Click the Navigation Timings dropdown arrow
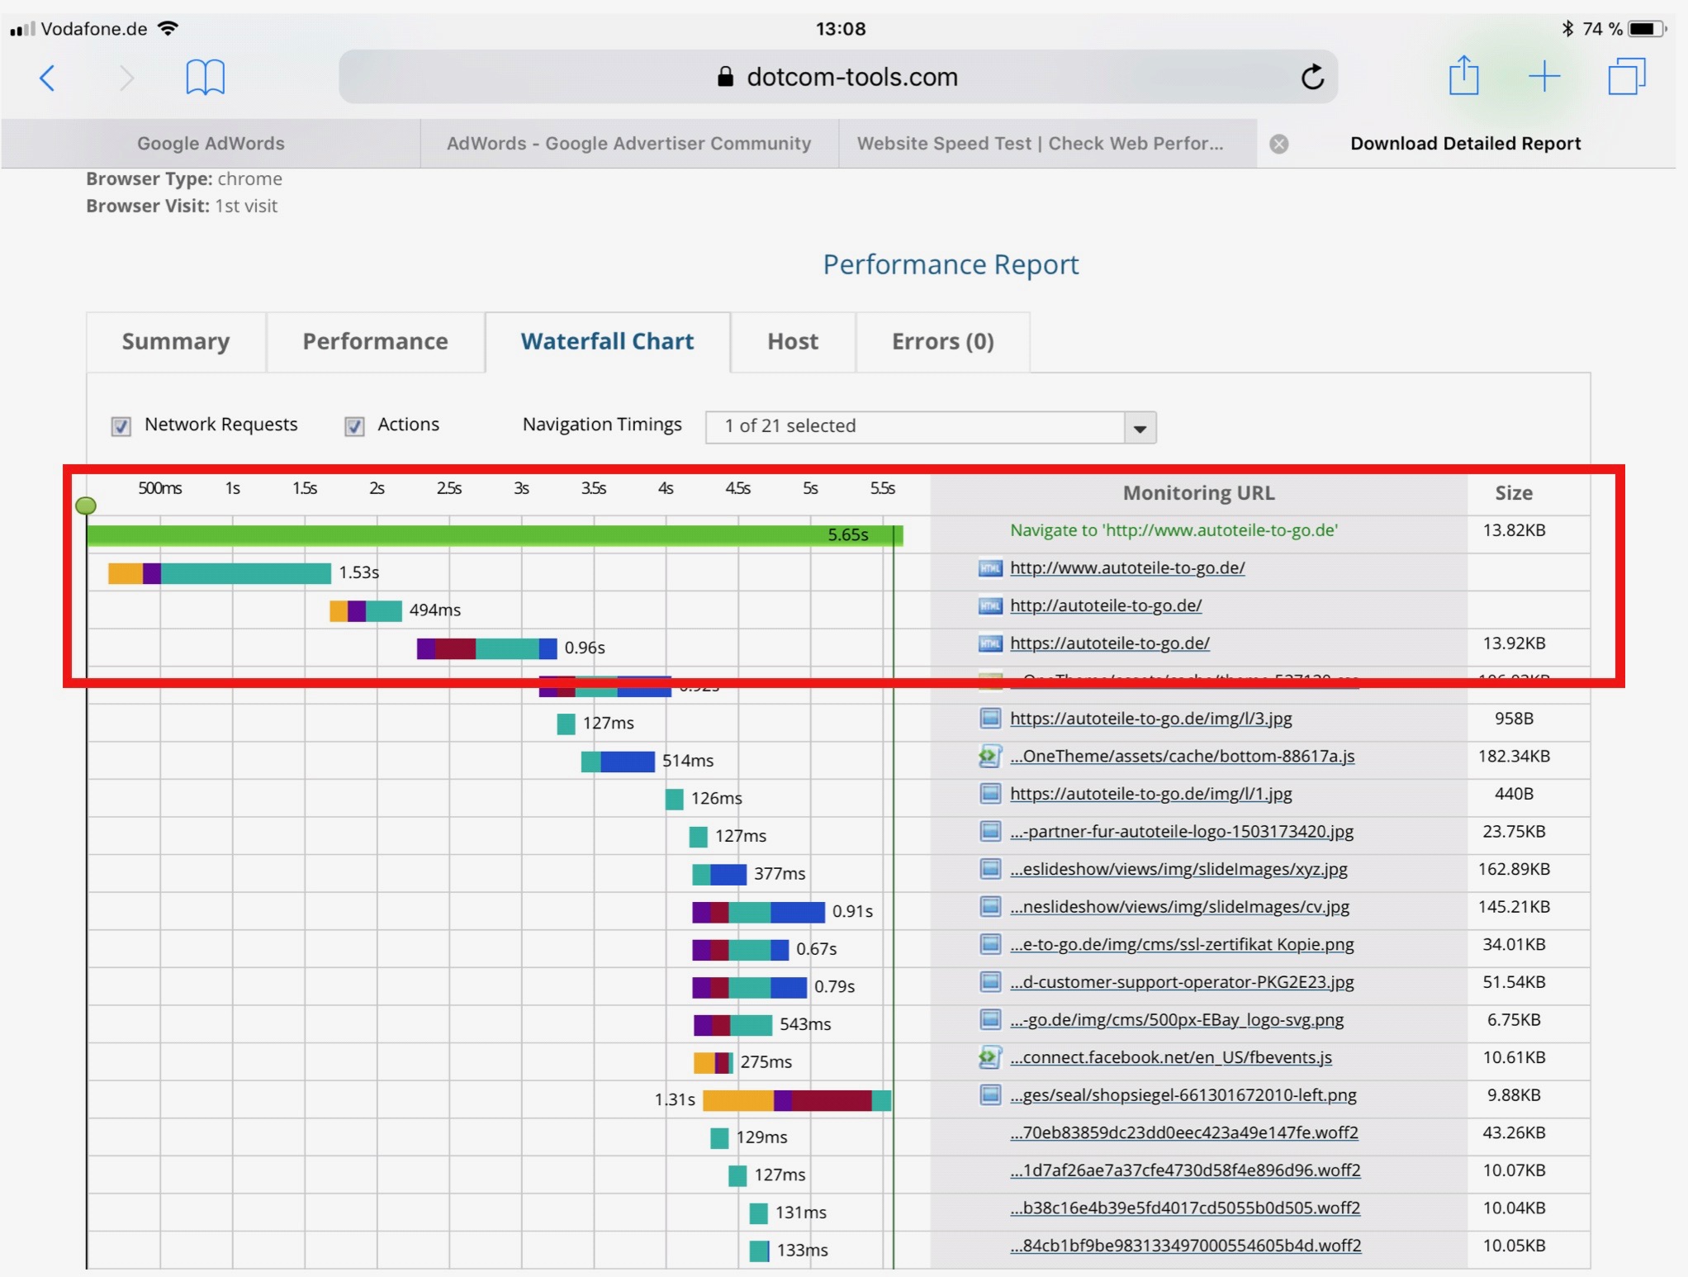Viewport: 1688px width, 1277px height. click(x=1140, y=428)
